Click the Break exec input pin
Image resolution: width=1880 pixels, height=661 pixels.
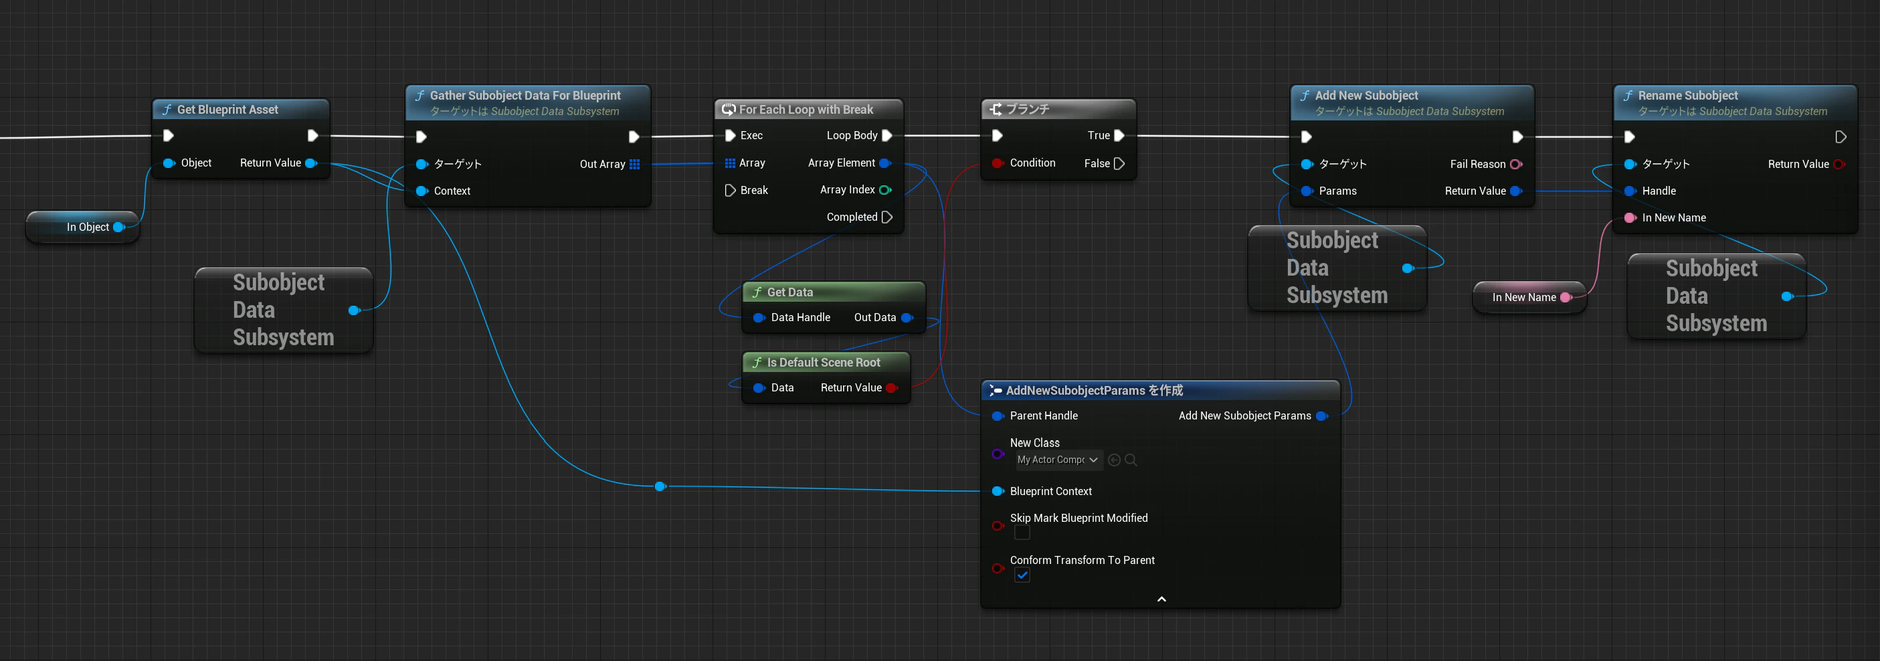coord(730,191)
